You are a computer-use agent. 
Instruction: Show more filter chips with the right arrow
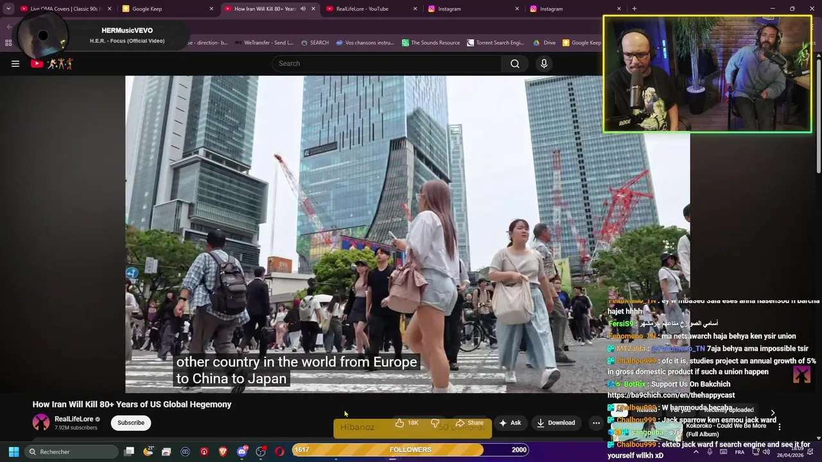[x=773, y=413]
